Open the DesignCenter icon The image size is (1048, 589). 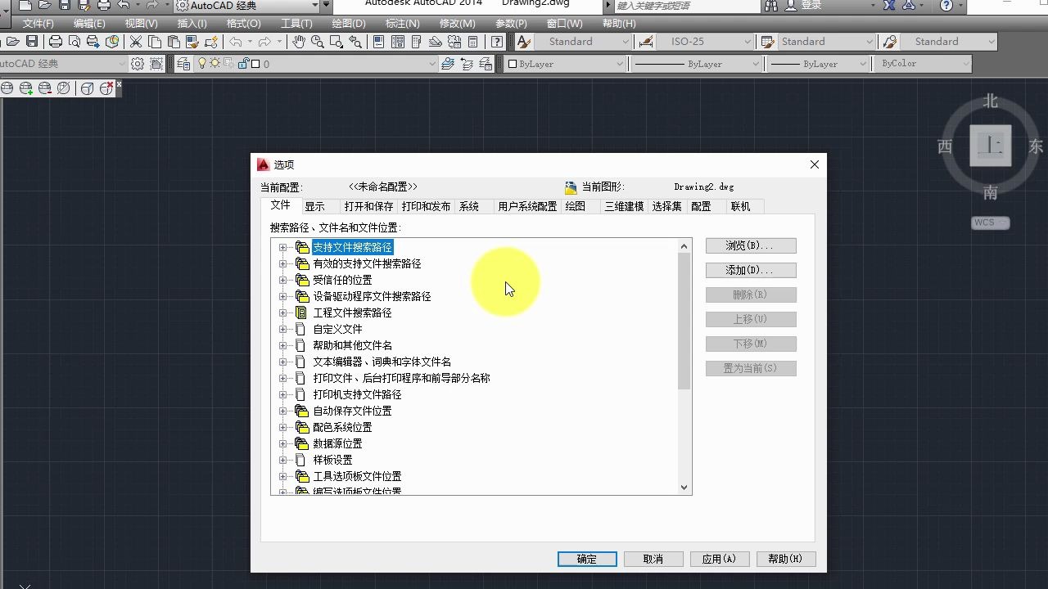[398, 42]
